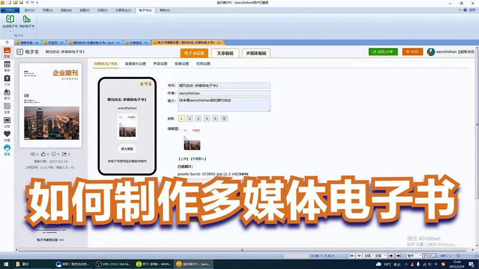Select the 无 (none) cover option
The width and height of the screenshot is (479, 269).
pyautogui.click(x=224, y=118)
